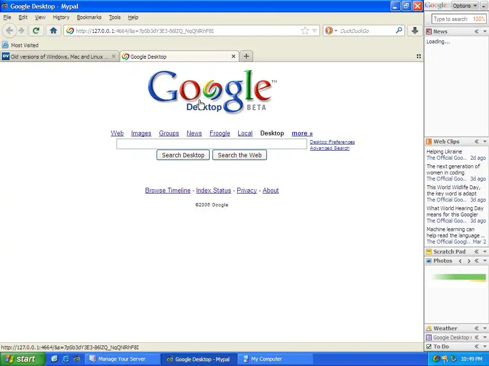
Task: Open a new tab with plus button
Action: point(246,56)
